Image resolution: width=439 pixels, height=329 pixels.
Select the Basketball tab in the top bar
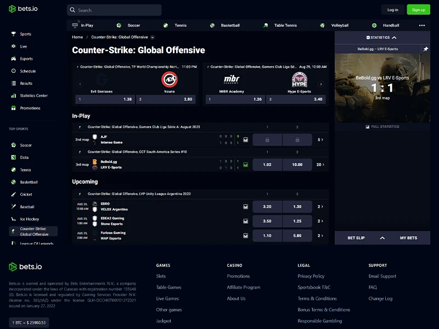coord(225,25)
